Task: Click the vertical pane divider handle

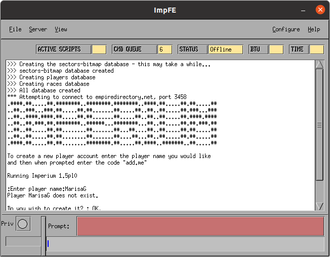Action: point(44,236)
